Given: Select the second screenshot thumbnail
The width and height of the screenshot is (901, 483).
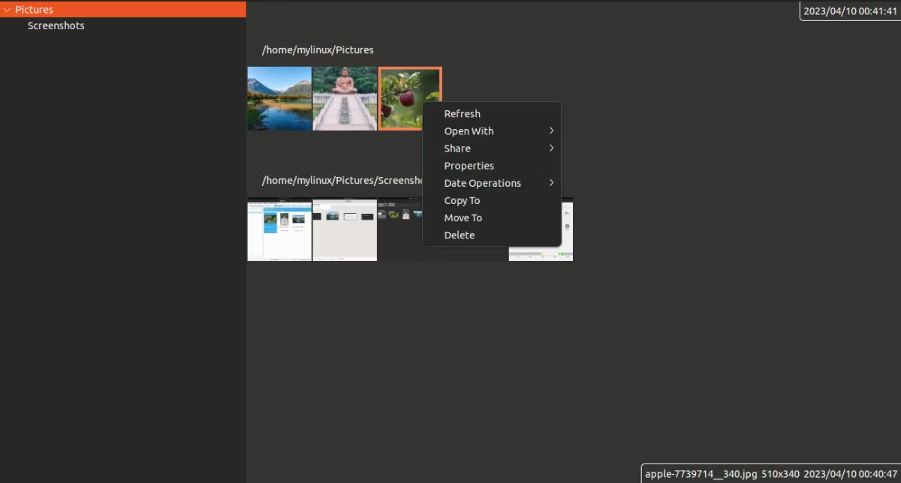Looking at the screenshot, I should tap(345, 229).
